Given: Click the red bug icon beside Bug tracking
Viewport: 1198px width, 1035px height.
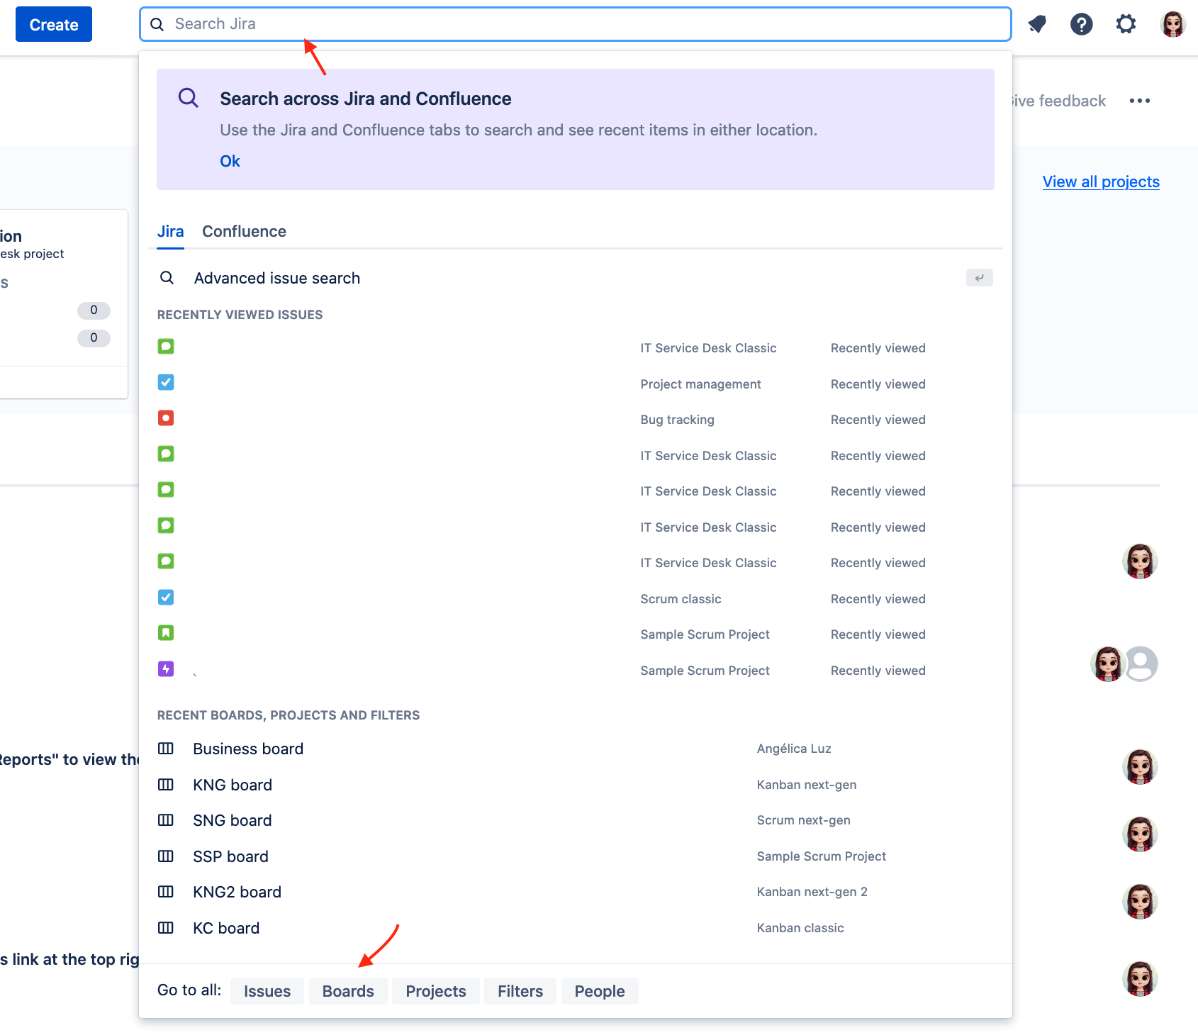Looking at the screenshot, I should (x=166, y=418).
